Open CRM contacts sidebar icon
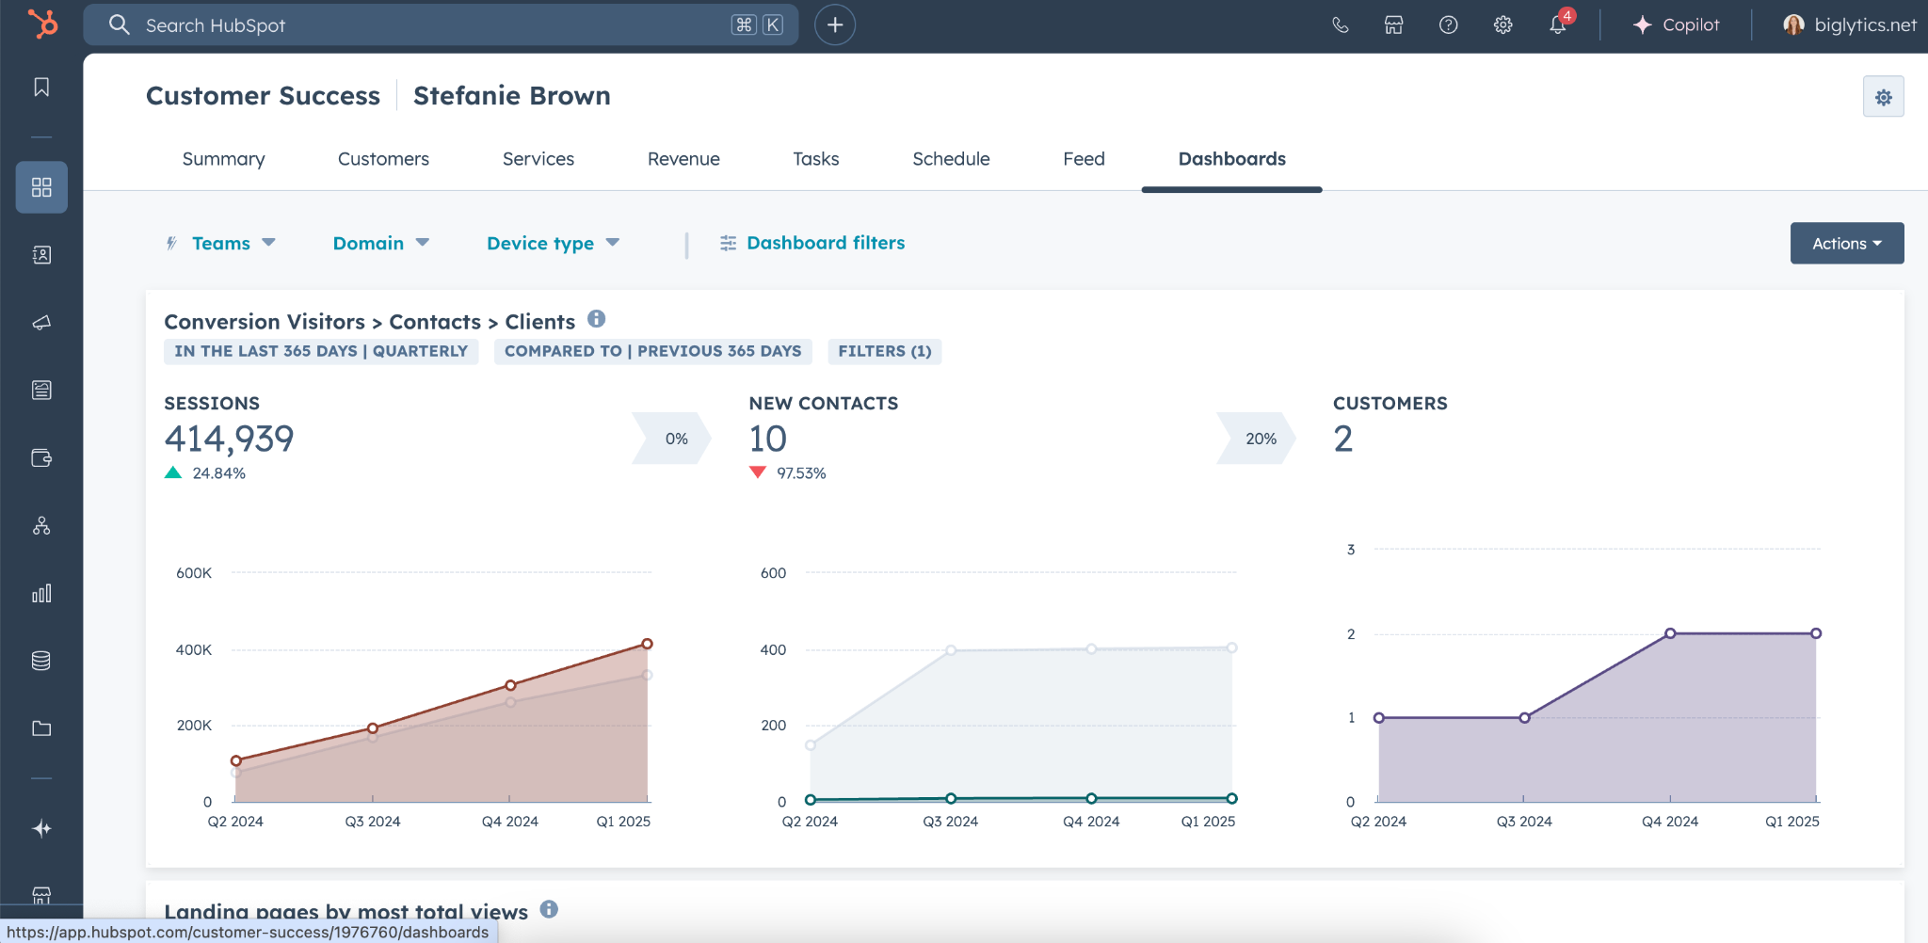Viewport: 1928px width, 943px height. (x=41, y=255)
